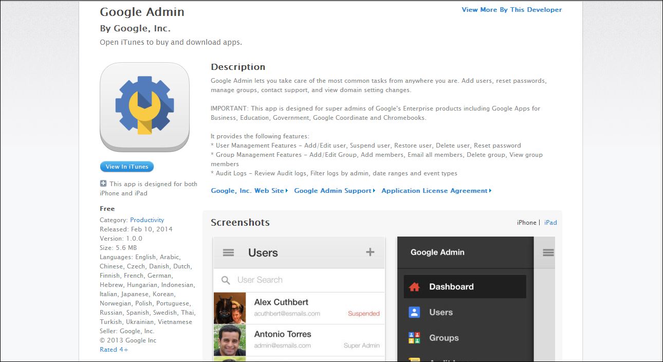The width and height of the screenshot is (663, 362).
Task: Click the Antonio Torres name text
Action: click(282, 334)
